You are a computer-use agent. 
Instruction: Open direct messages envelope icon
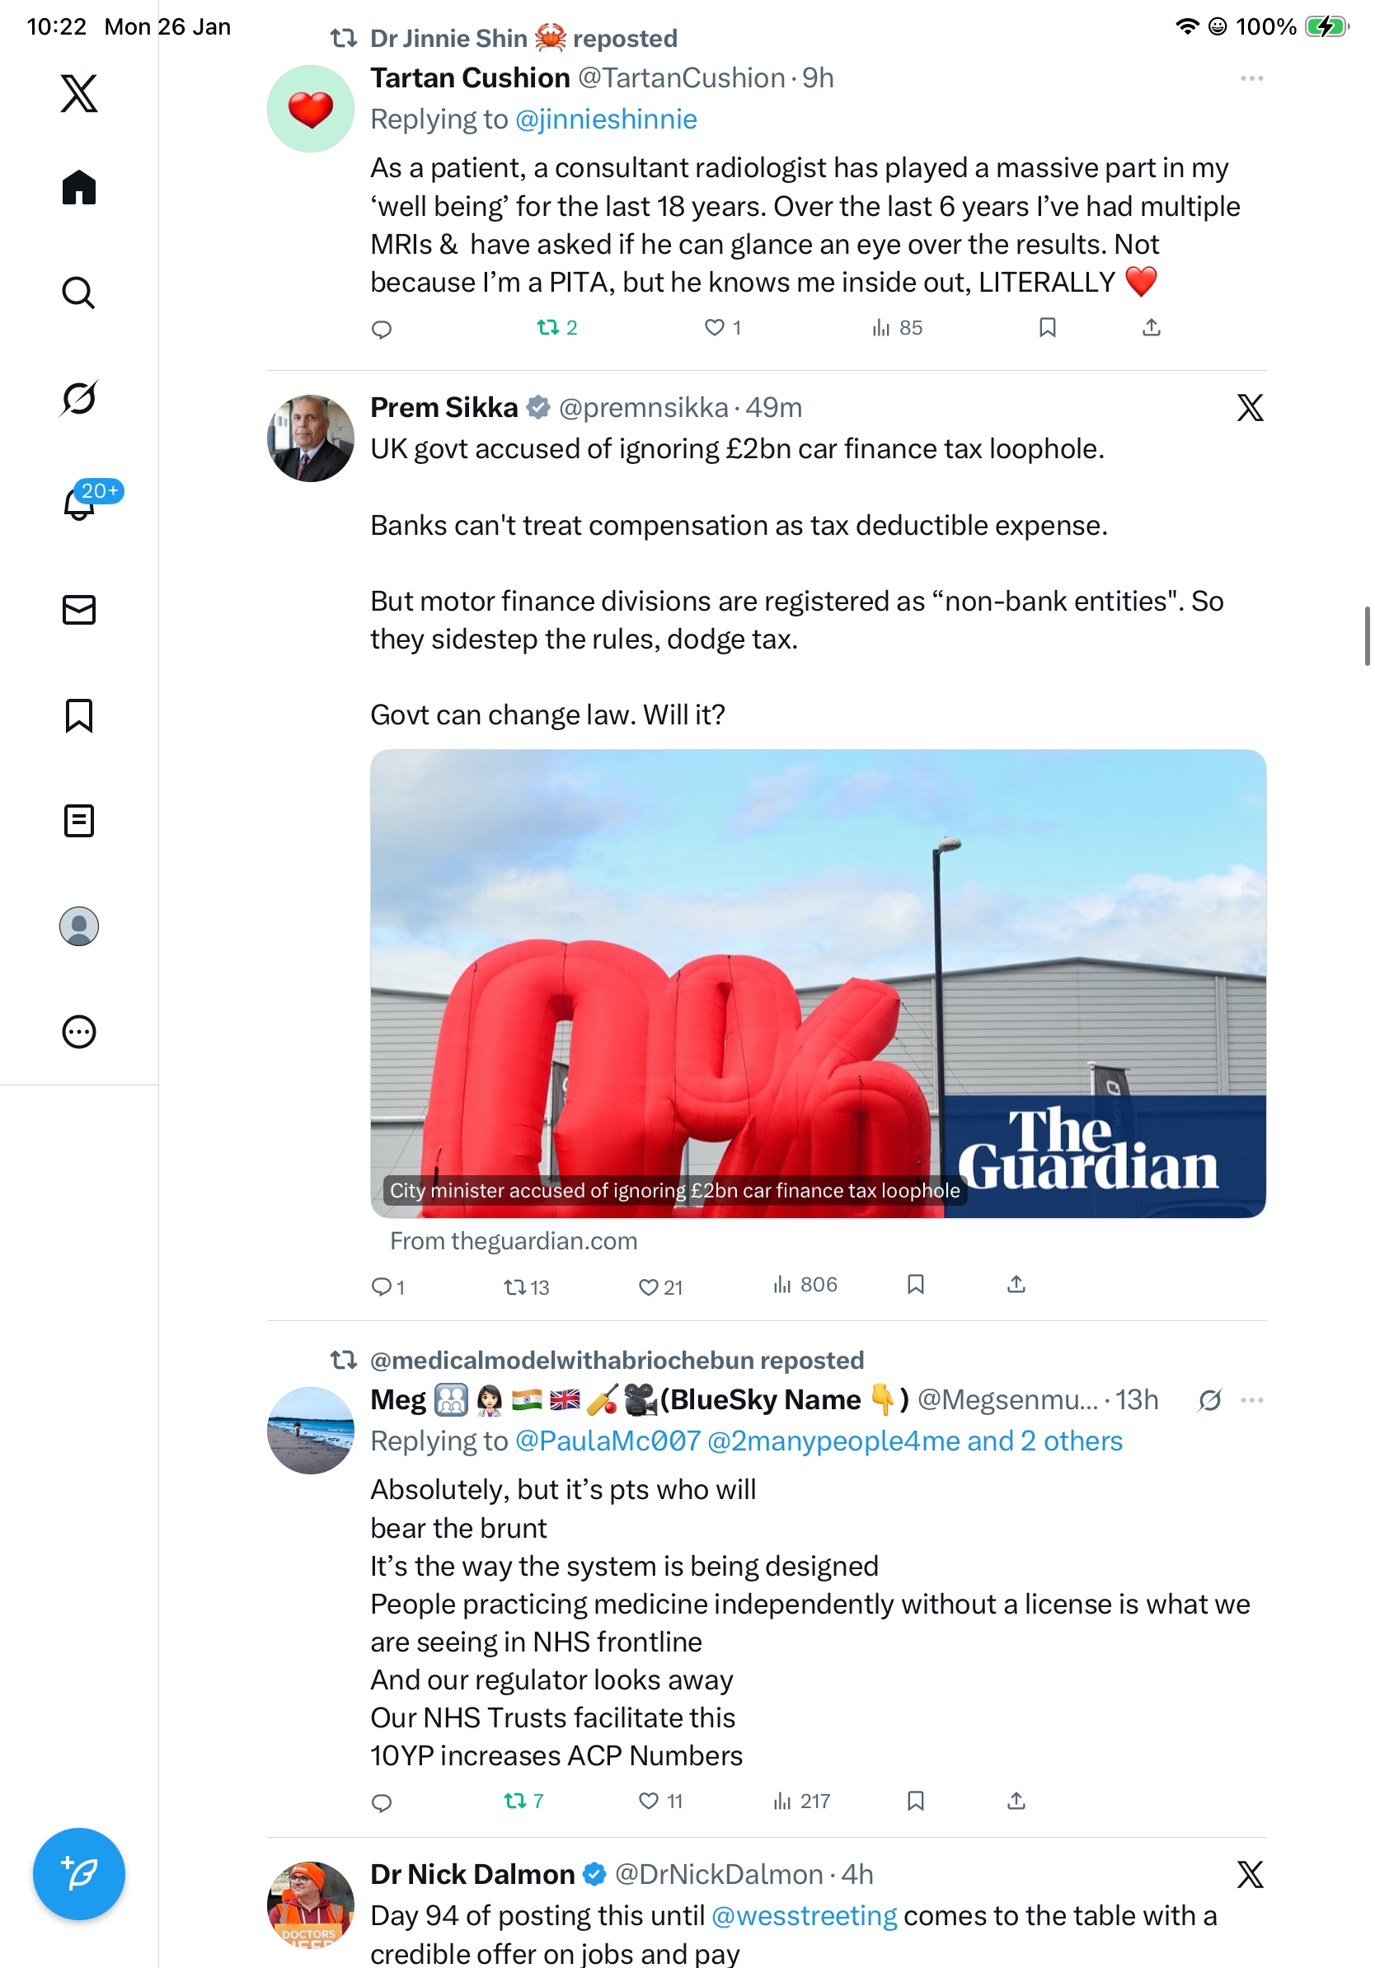pos(79,611)
